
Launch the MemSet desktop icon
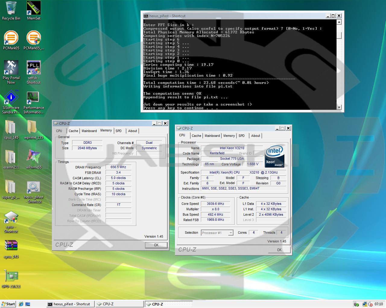tap(33, 11)
